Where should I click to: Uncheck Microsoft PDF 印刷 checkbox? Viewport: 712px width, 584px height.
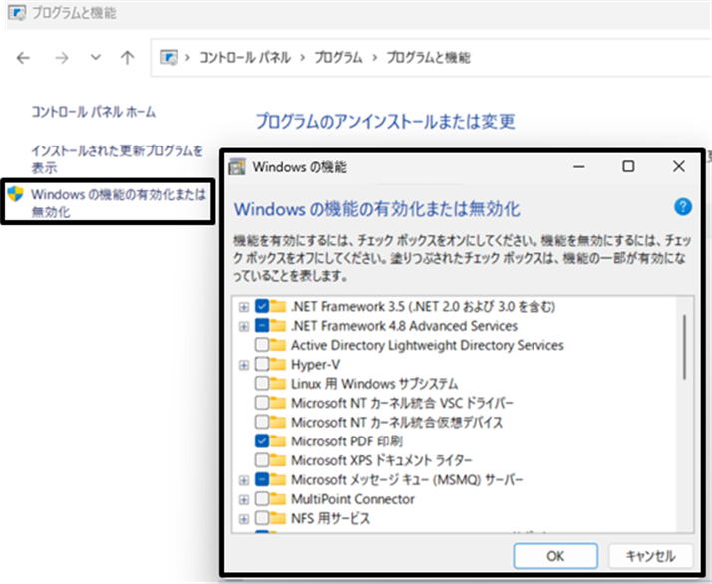pos(262,440)
